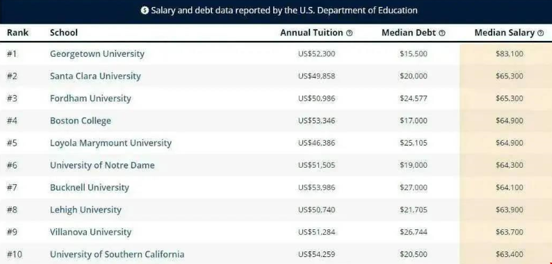Open the Lehigh University link
This screenshot has width=552, height=264.
[x=86, y=209]
